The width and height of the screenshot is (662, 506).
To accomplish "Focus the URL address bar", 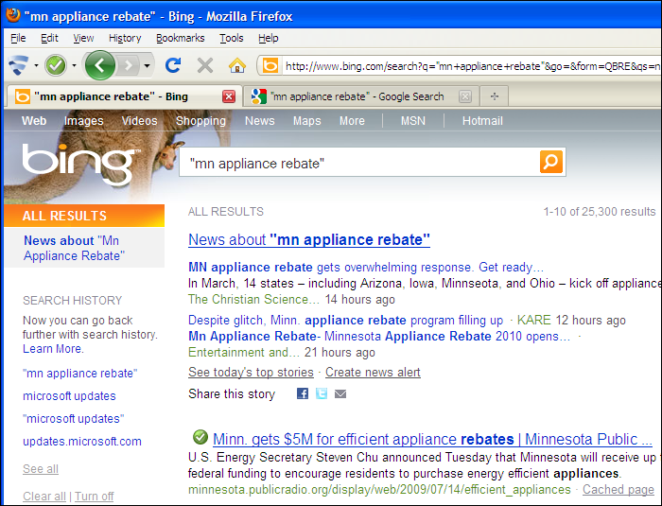I will pyautogui.click(x=472, y=66).
